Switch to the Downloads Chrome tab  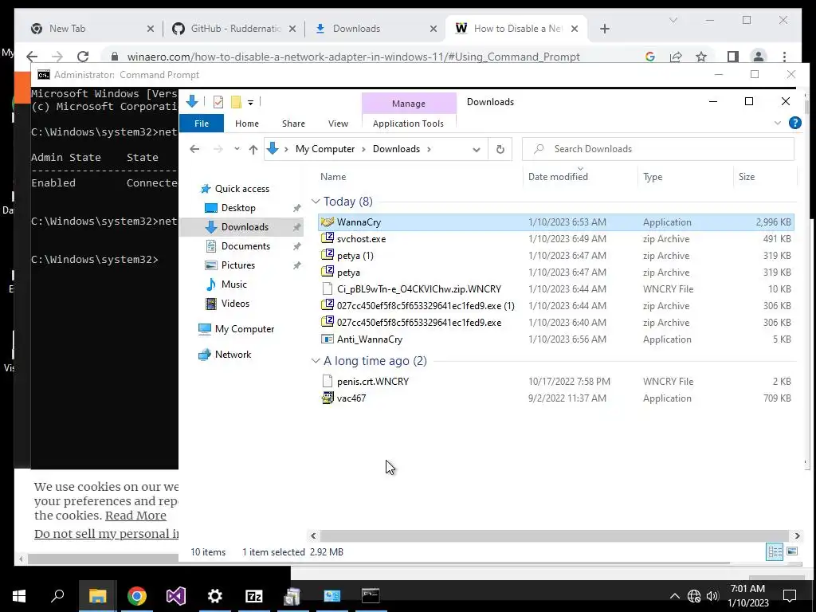(375, 29)
